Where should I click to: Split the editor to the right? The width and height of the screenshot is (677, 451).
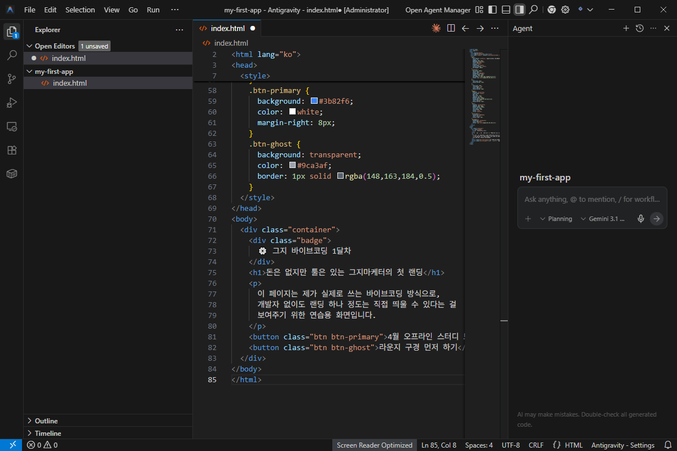(451, 28)
